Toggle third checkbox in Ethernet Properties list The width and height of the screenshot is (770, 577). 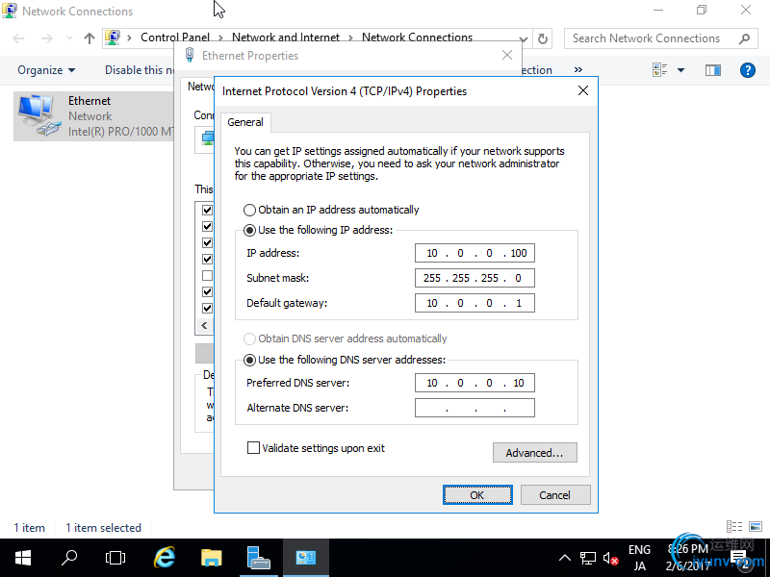(x=207, y=243)
